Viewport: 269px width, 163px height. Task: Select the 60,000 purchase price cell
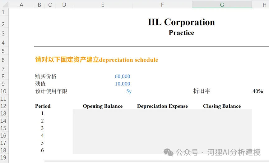(103, 76)
